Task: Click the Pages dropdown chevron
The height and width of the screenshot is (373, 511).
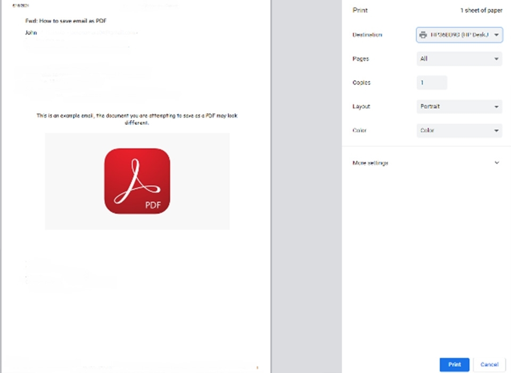Action: click(495, 59)
